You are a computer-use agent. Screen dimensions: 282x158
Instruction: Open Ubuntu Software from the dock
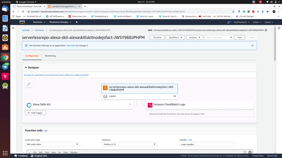pos(5,47)
